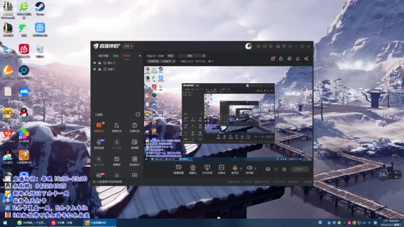Click the share icon in the companion window
Screen dimensions: 404x227
(x=306, y=59)
